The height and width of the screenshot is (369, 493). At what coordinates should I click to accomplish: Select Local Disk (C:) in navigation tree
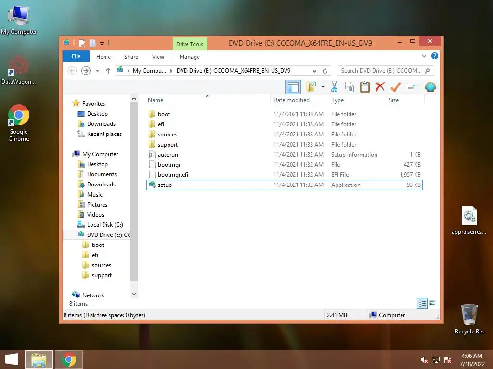104,225
